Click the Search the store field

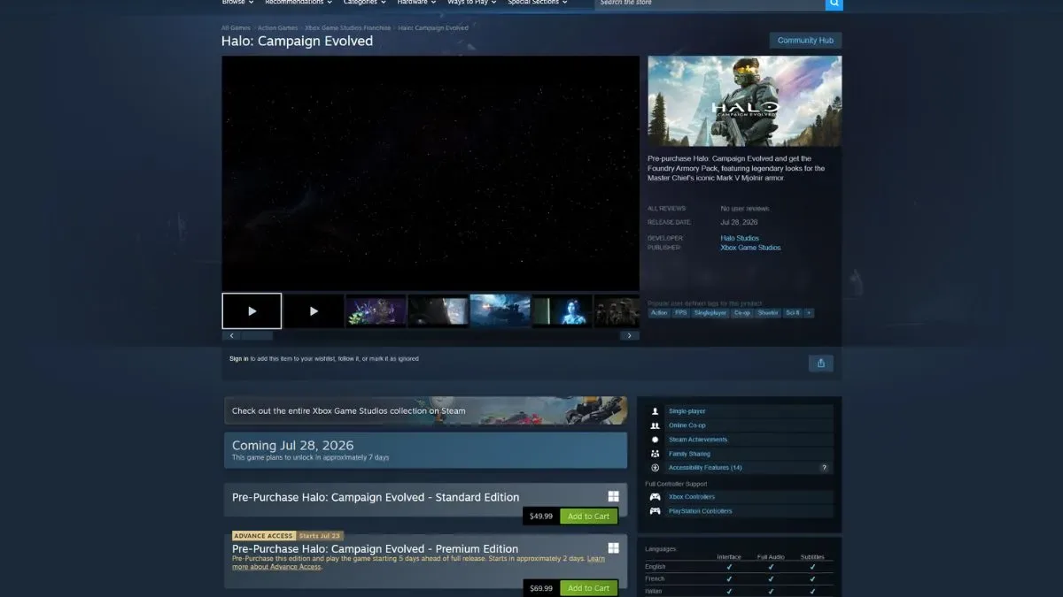(x=710, y=4)
